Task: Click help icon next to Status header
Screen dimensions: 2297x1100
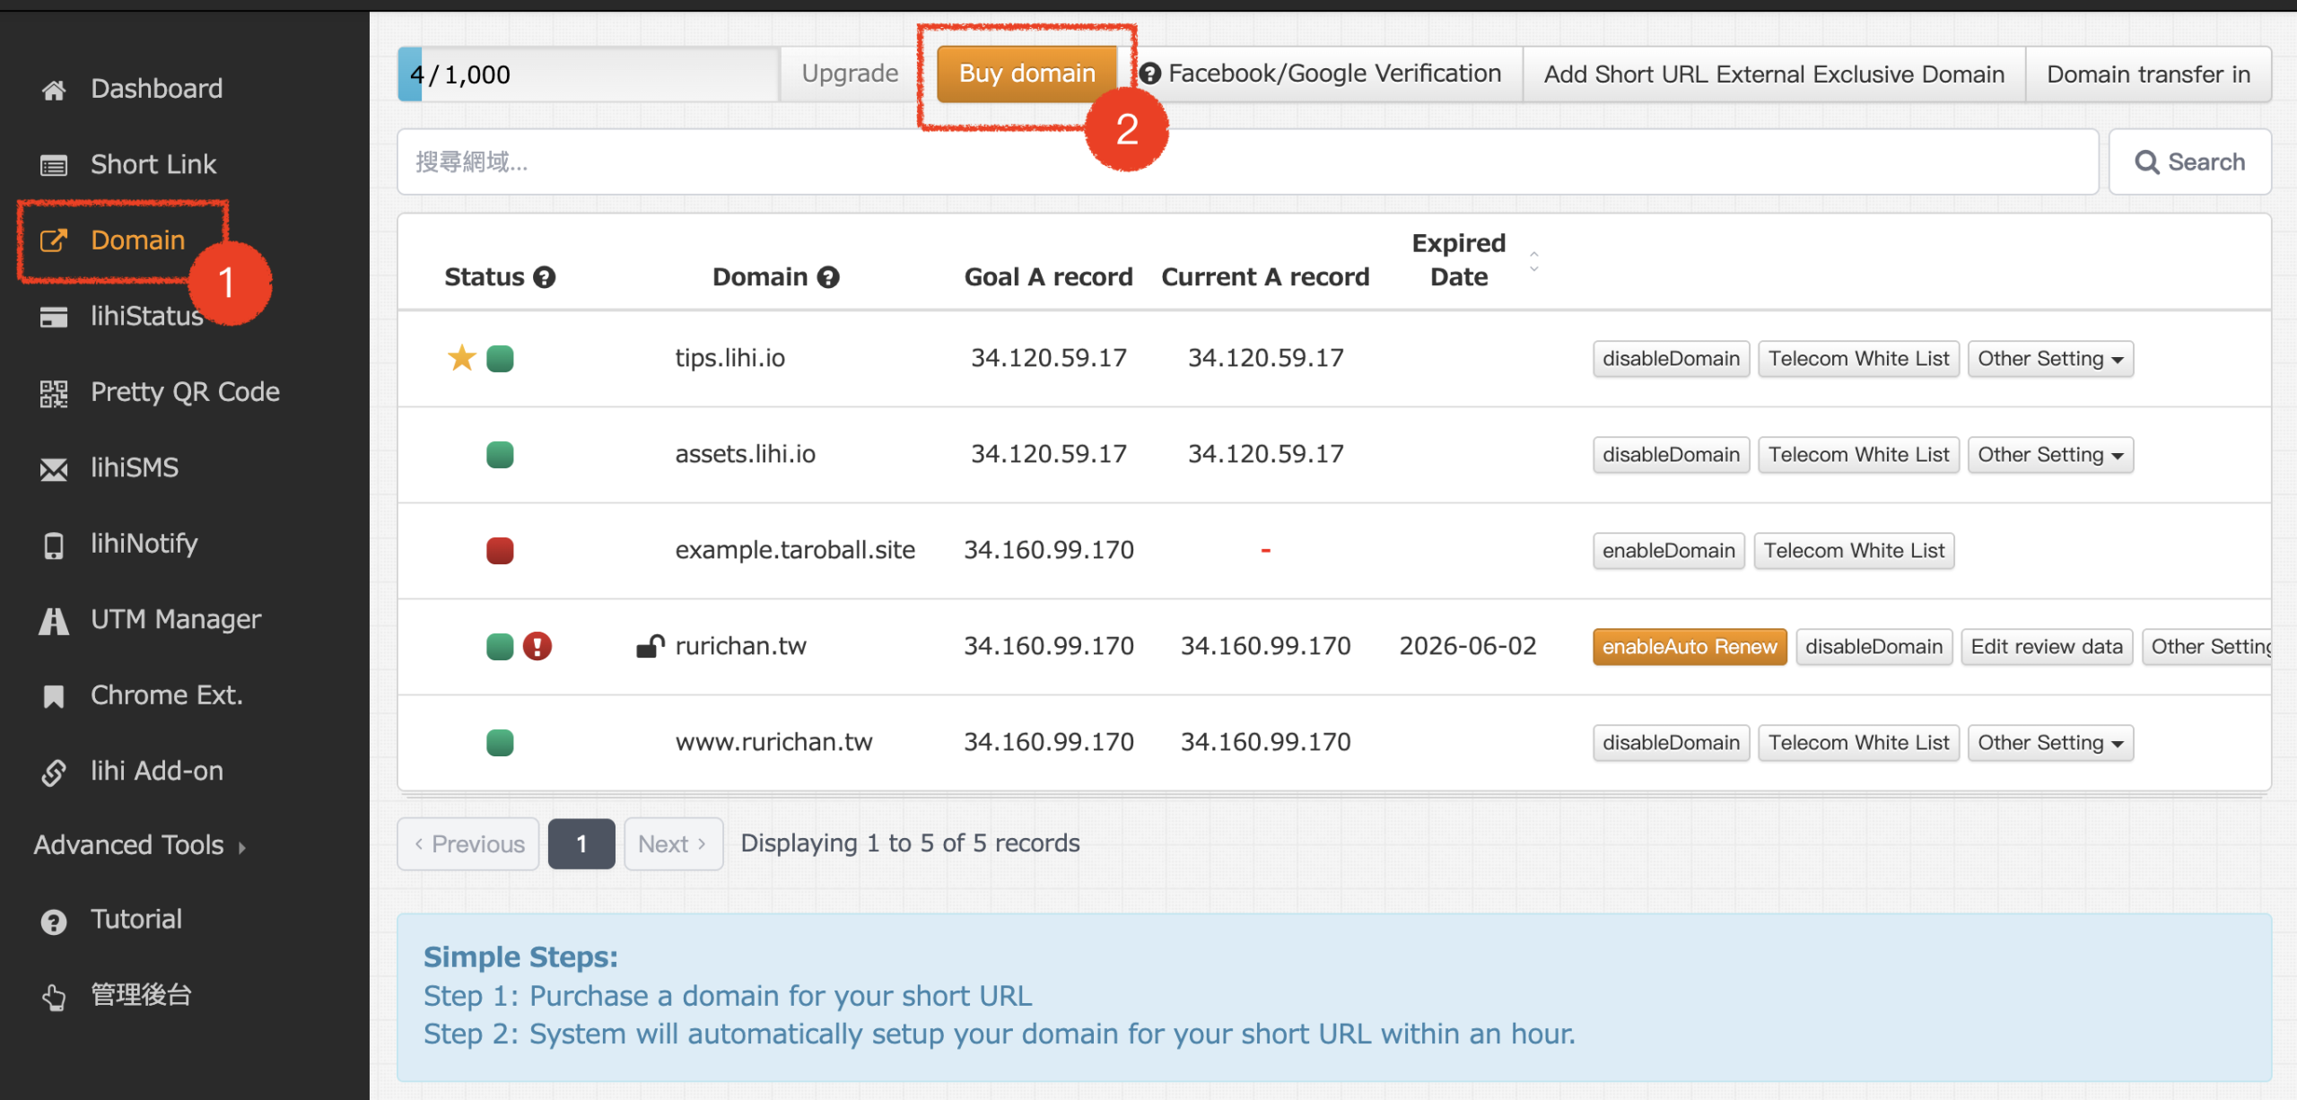Action: click(545, 277)
